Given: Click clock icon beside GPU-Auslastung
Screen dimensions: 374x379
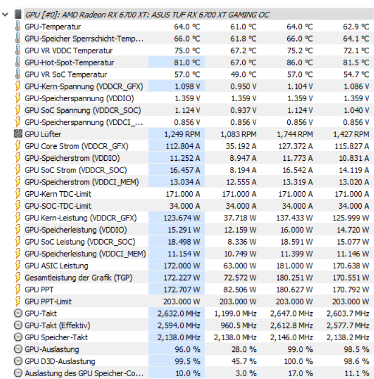Looking at the screenshot, I should point(18,349).
